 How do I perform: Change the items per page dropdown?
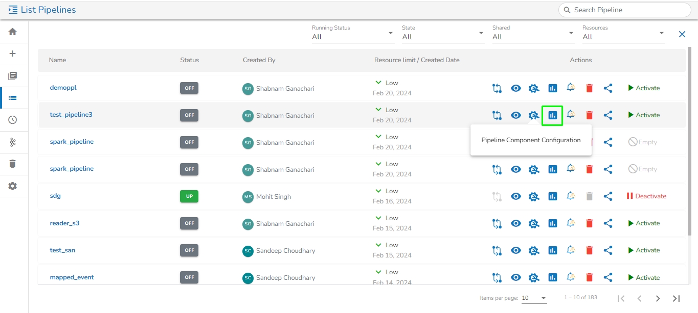pos(534,298)
